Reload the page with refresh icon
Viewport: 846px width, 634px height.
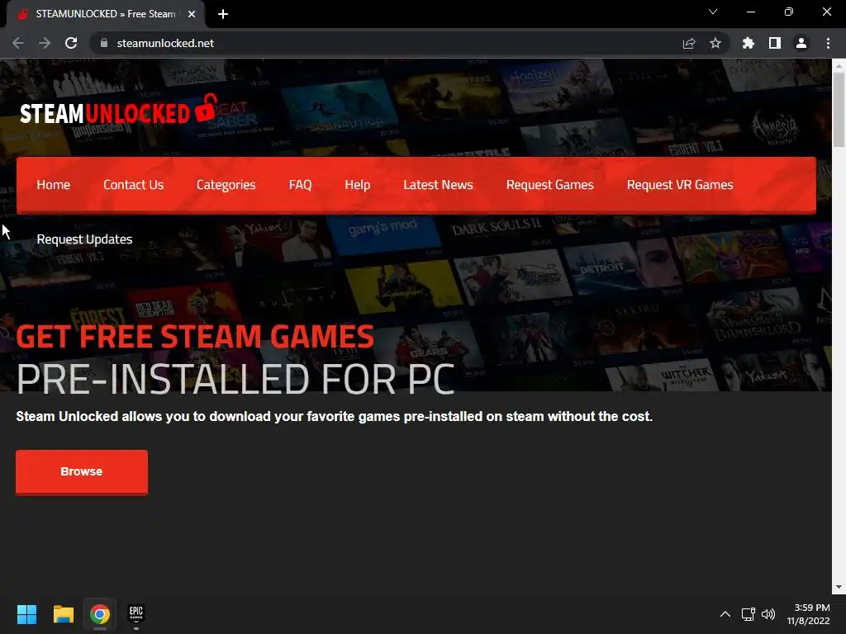[71, 43]
